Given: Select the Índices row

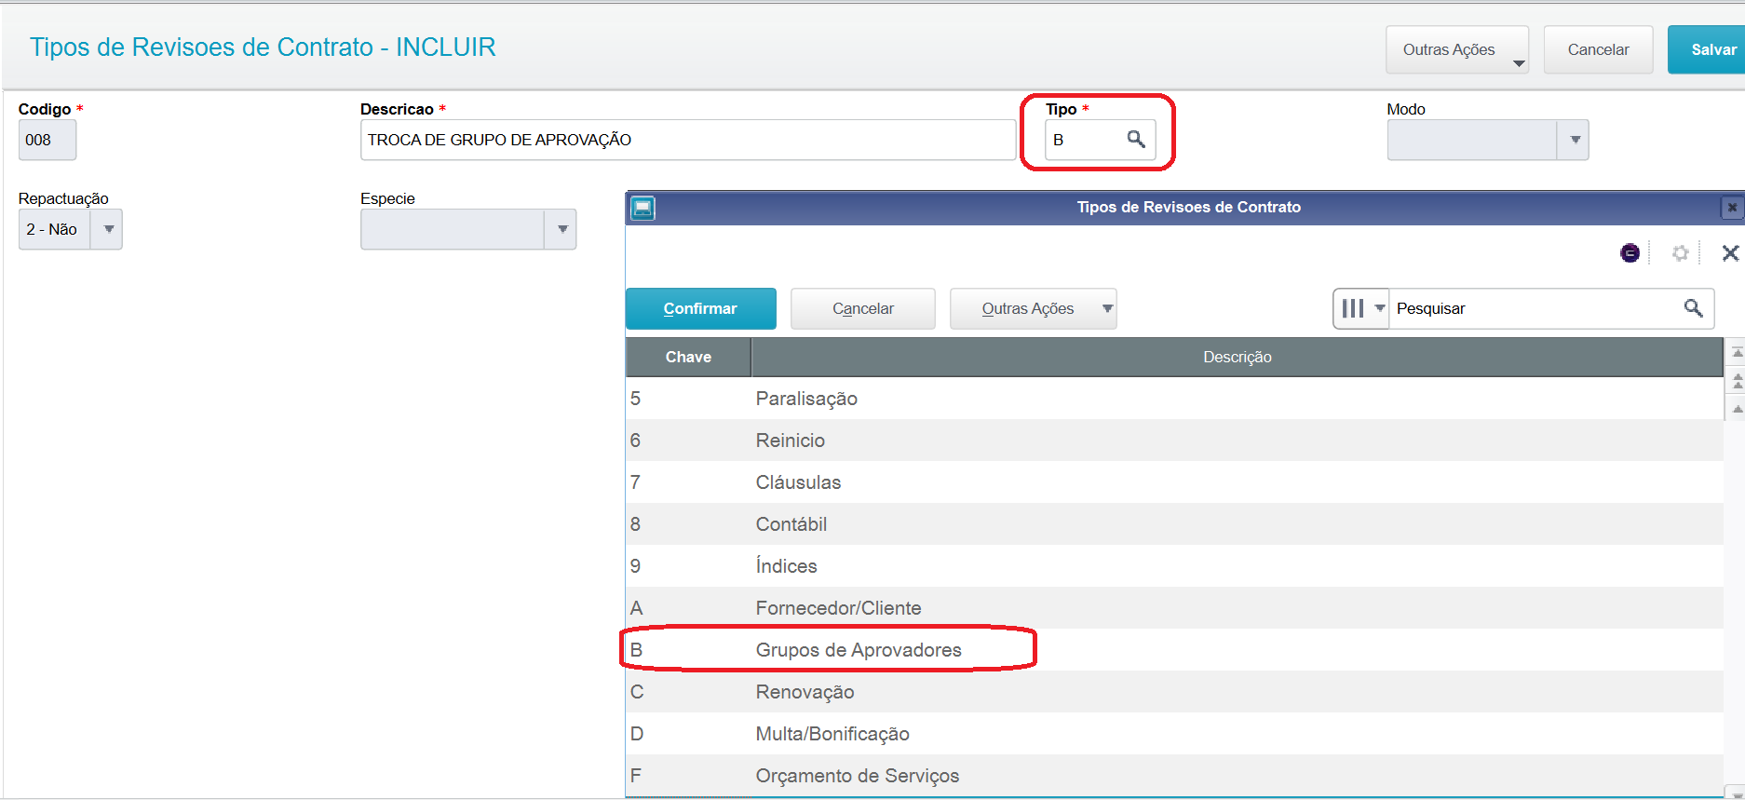Looking at the screenshot, I should 1174,566.
